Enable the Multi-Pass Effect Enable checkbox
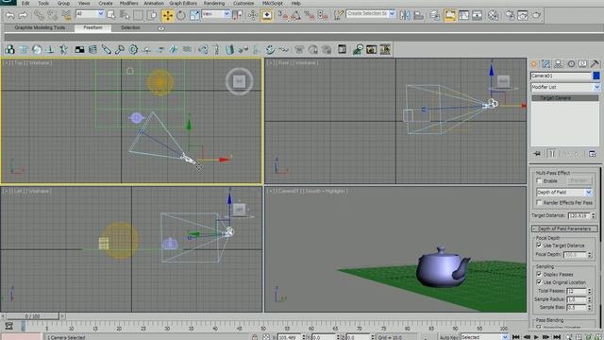This screenshot has width=604, height=340. coord(539,180)
